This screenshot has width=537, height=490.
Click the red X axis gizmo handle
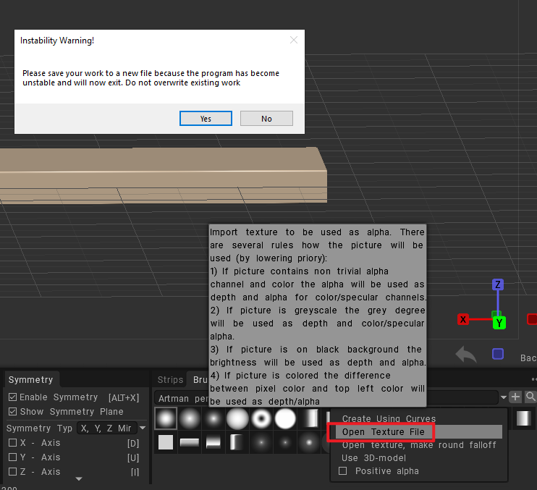point(463,319)
